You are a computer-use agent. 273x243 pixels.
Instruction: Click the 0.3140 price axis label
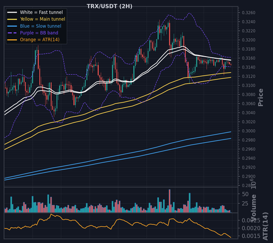[248, 67]
